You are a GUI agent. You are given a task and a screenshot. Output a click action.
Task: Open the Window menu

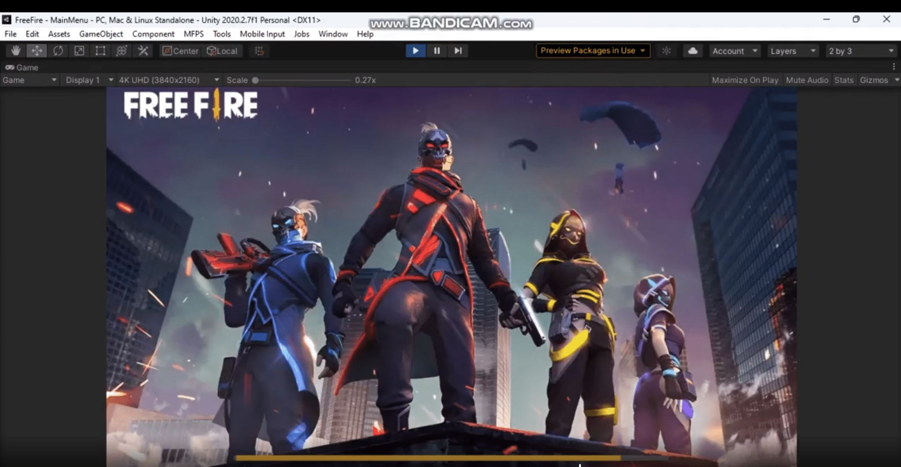click(x=333, y=34)
